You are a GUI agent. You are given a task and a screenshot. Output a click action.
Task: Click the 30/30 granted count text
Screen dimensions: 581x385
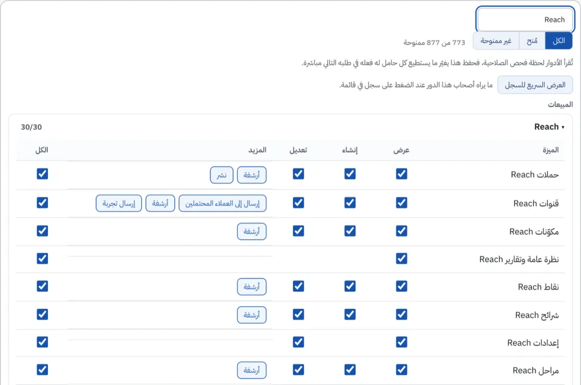[x=31, y=127]
